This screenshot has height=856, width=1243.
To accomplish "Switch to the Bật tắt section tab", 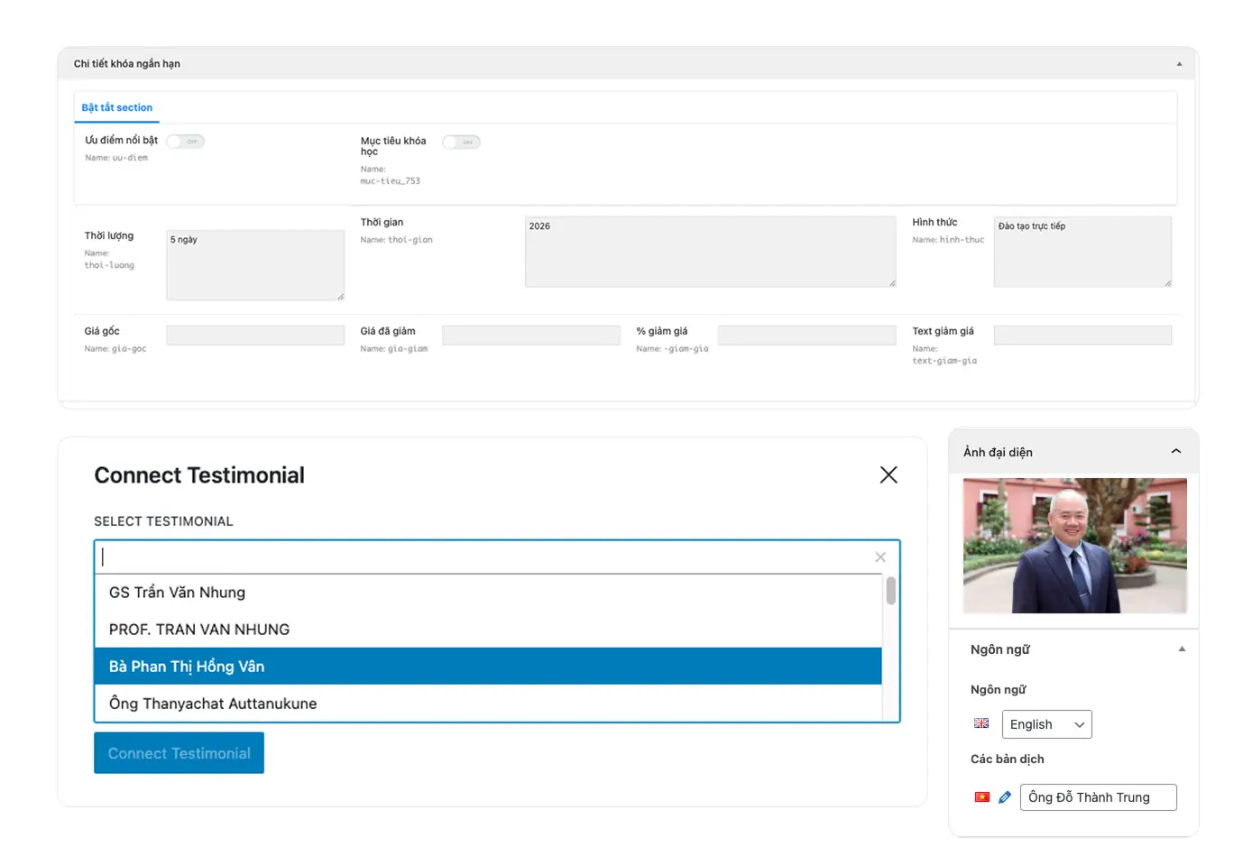I will coord(117,108).
